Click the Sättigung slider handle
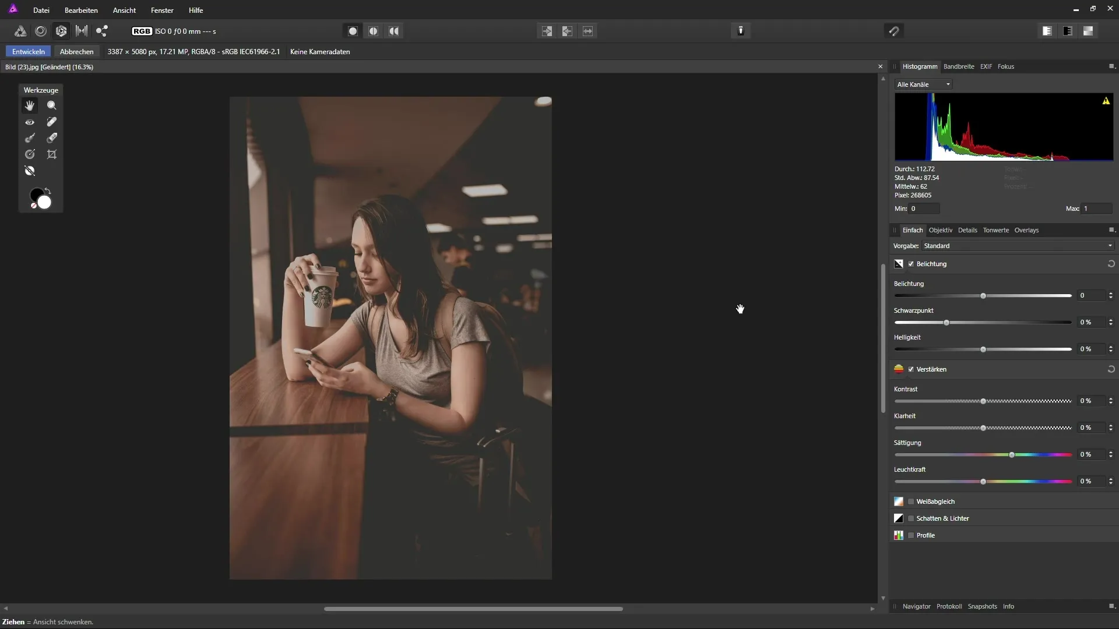 1012,455
